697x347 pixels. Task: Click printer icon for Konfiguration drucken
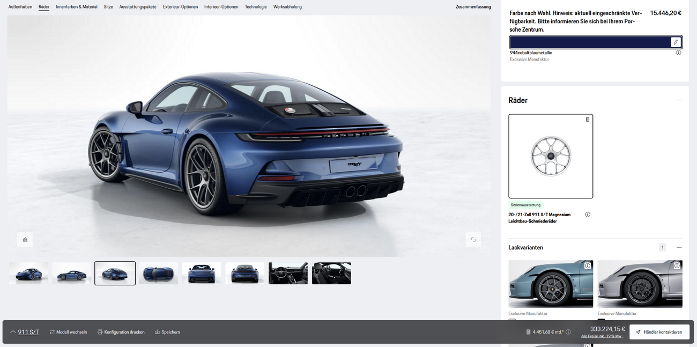tap(100, 332)
